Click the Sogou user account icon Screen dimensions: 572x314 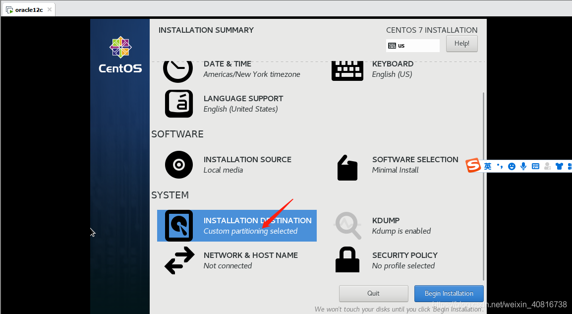click(x=547, y=167)
